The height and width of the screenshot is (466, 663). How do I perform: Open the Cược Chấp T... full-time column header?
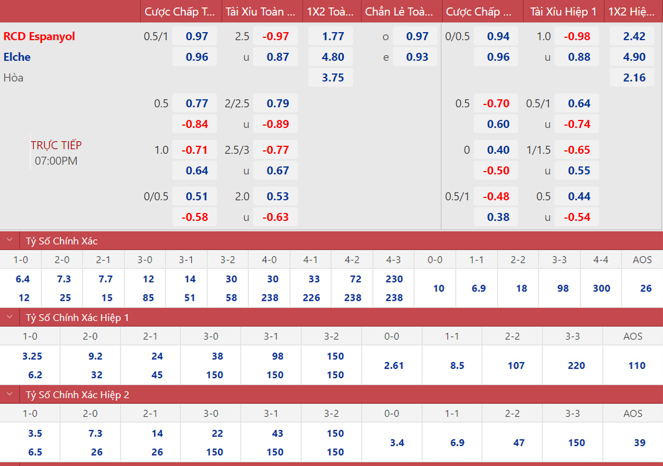180,11
